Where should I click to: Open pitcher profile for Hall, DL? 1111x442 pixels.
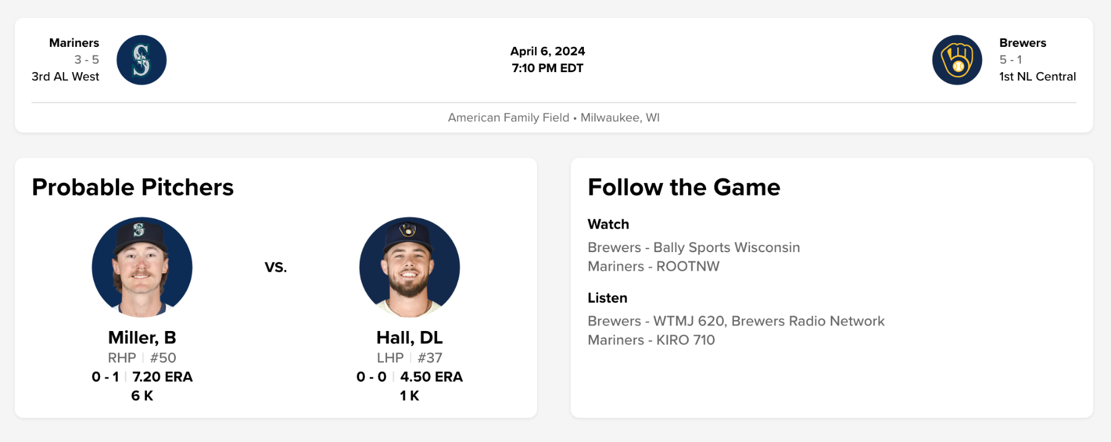click(x=409, y=337)
